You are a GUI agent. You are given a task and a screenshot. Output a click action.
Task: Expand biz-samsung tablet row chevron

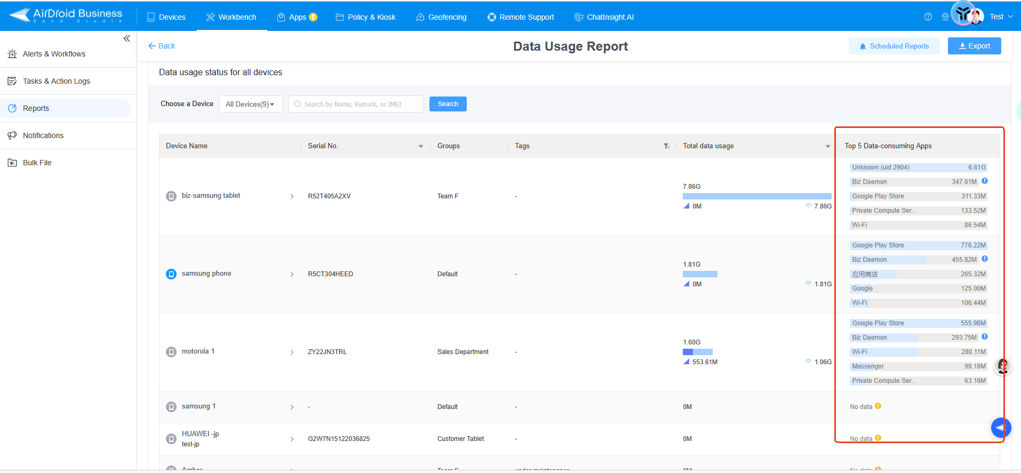coord(292,196)
